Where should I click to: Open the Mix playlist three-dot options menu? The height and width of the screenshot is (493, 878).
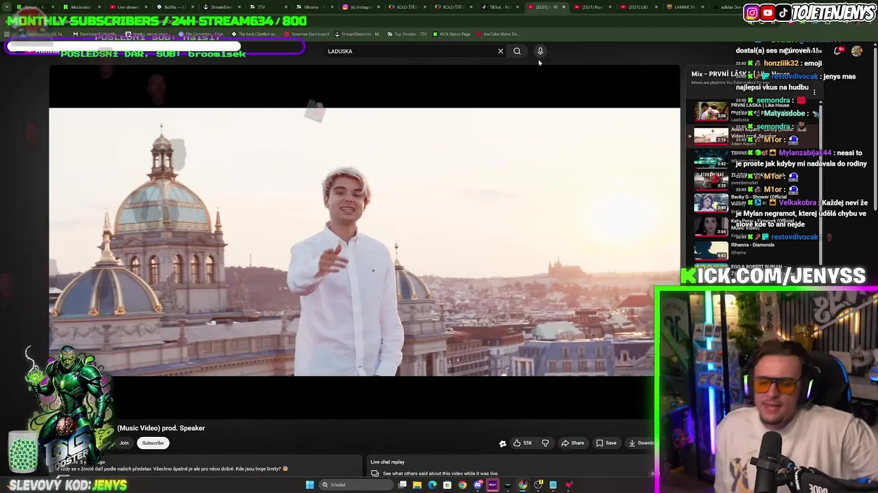point(814,91)
